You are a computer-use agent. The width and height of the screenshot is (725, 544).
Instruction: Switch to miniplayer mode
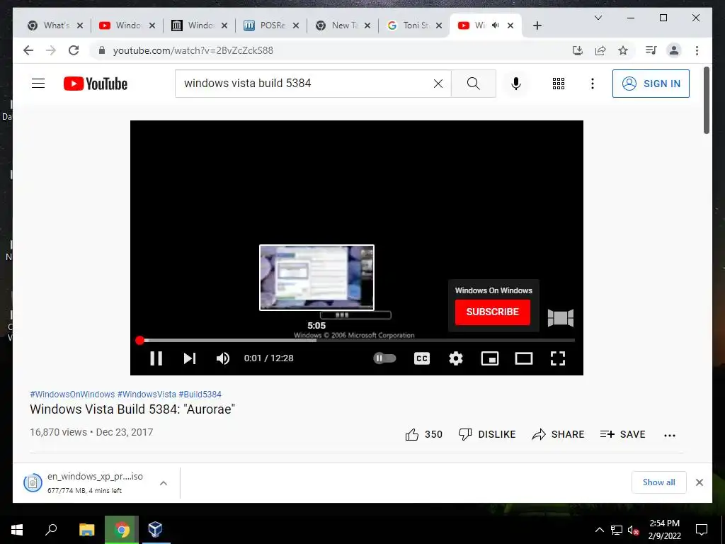[490, 358]
